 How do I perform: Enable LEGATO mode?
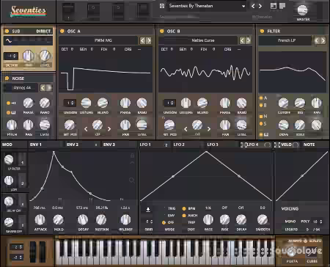coord(291,230)
